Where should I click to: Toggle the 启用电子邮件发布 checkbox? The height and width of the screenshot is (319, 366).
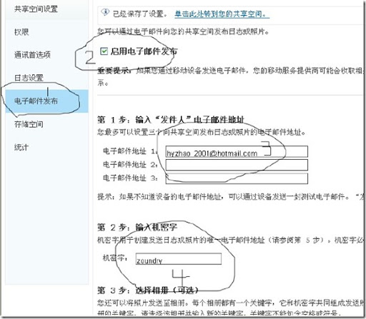click(x=104, y=51)
